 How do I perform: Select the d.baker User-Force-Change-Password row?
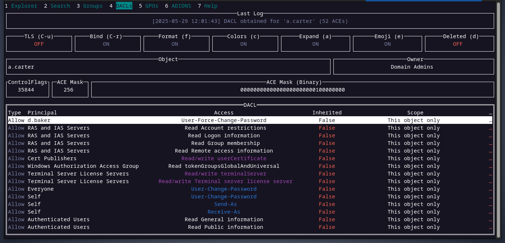[x=224, y=120]
